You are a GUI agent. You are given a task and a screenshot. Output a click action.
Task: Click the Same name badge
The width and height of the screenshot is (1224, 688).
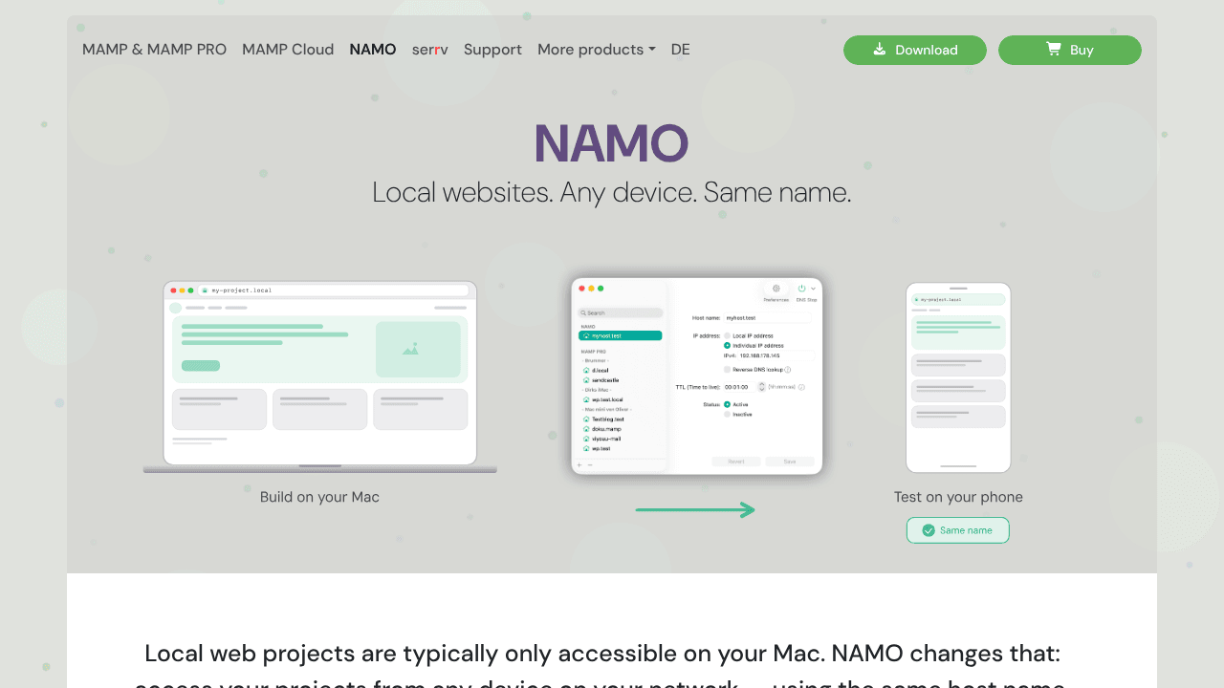[x=957, y=530]
